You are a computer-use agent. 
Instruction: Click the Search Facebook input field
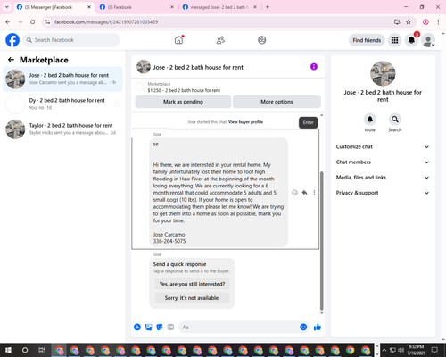[x=71, y=40]
